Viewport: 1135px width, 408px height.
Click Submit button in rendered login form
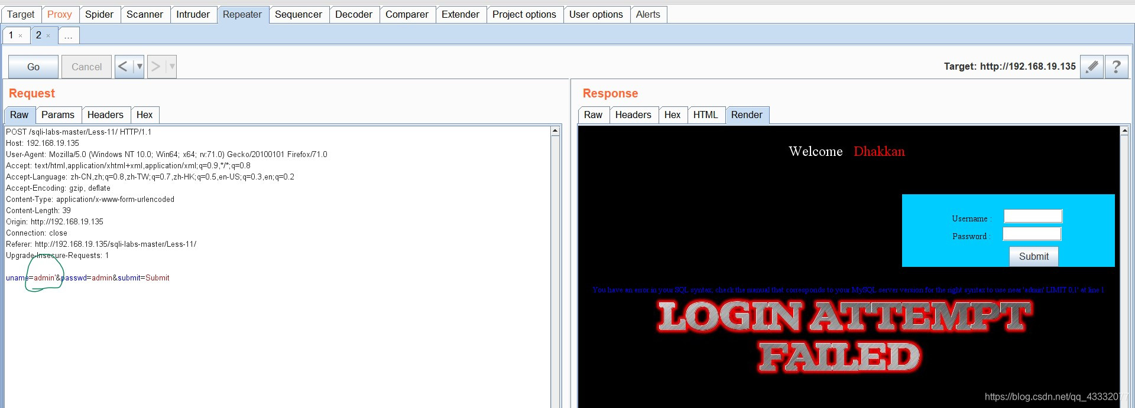pos(1034,256)
